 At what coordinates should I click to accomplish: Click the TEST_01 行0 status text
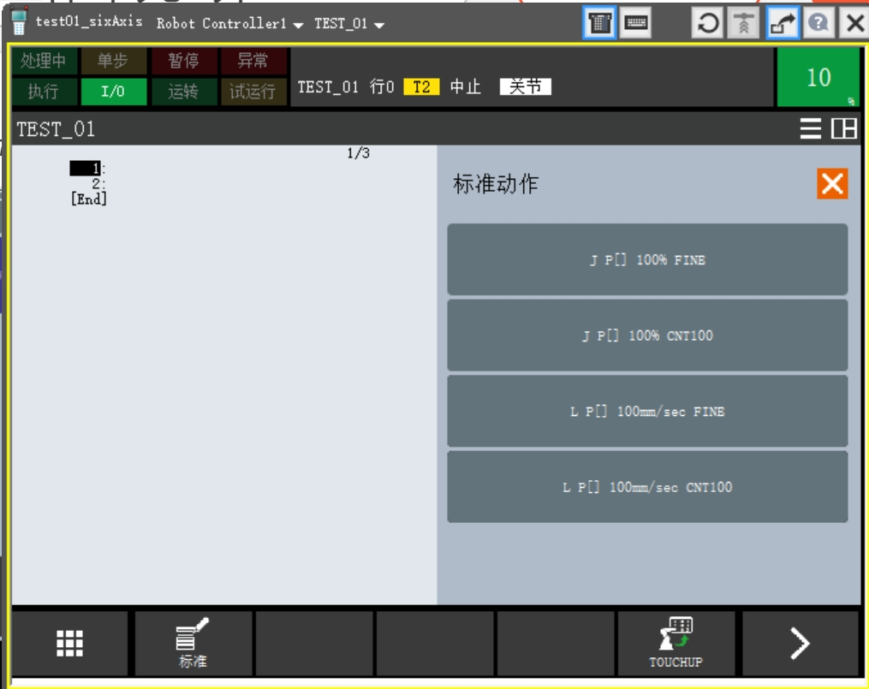pos(346,87)
